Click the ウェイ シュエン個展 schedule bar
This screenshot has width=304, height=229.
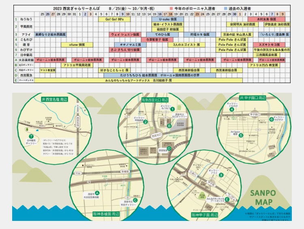[x=125, y=34]
